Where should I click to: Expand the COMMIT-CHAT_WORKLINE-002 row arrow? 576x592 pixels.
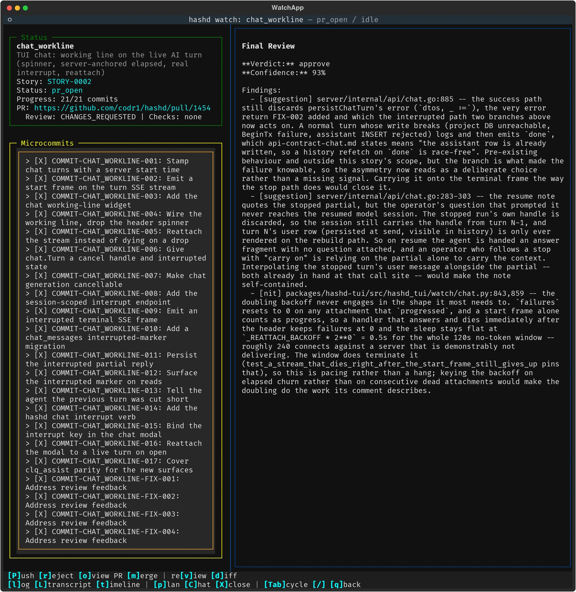point(28,179)
